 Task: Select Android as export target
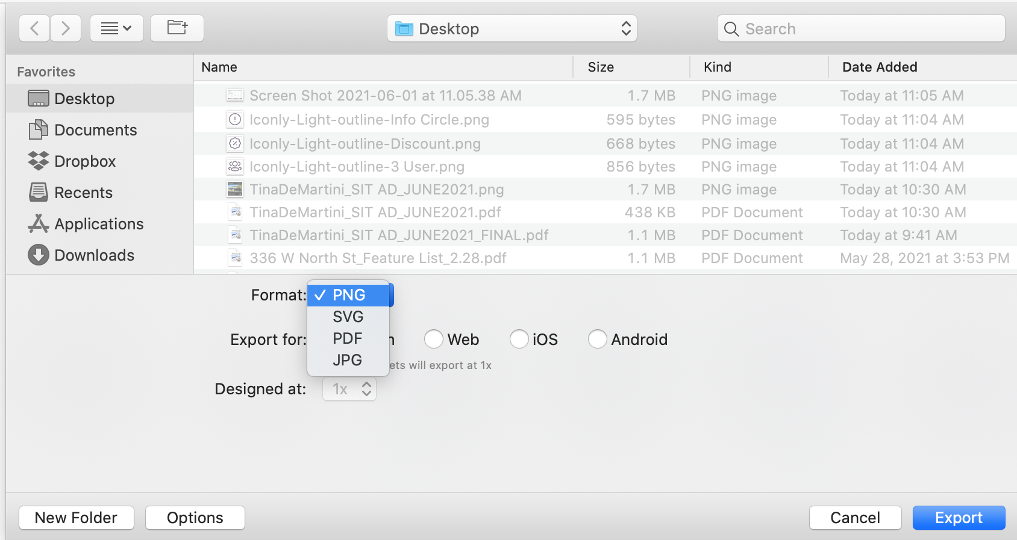point(597,340)
